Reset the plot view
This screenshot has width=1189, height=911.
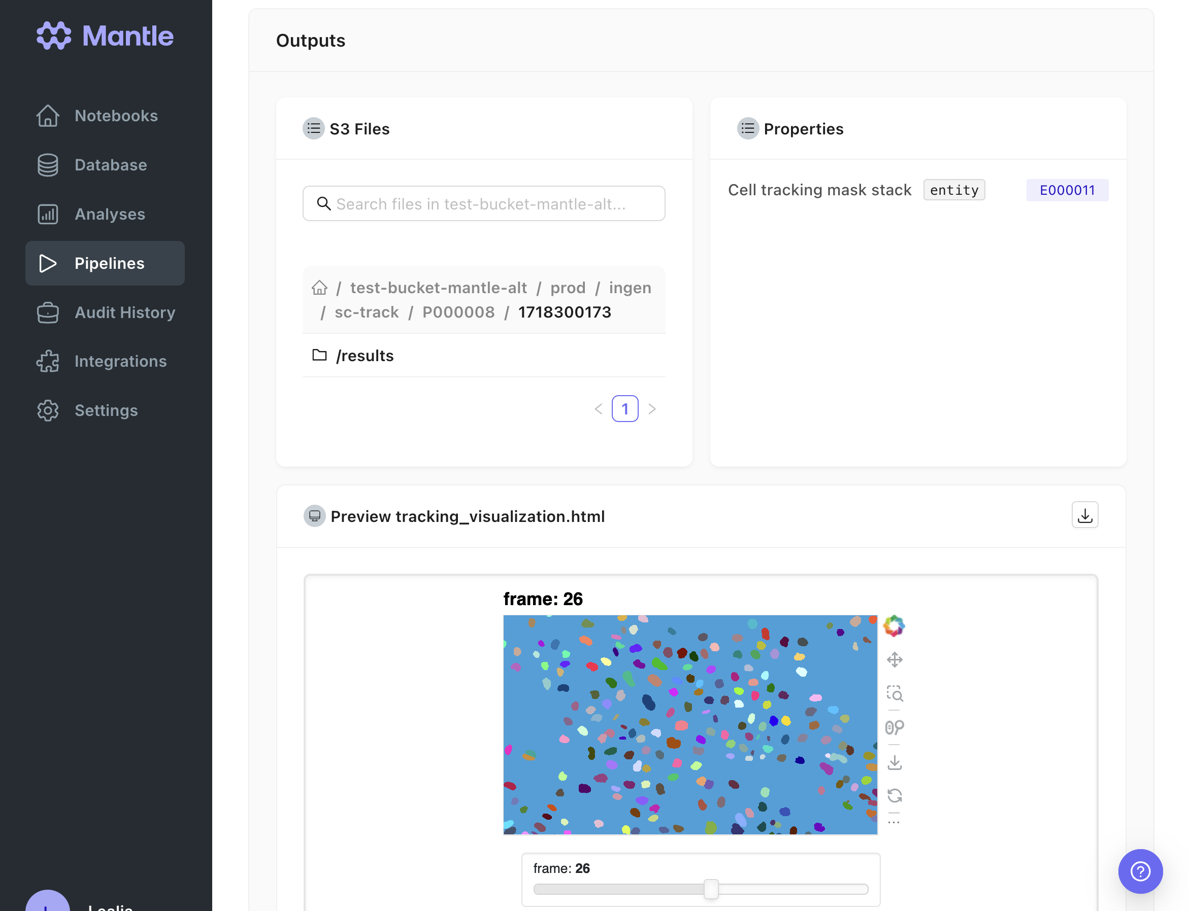click(895, 795)
